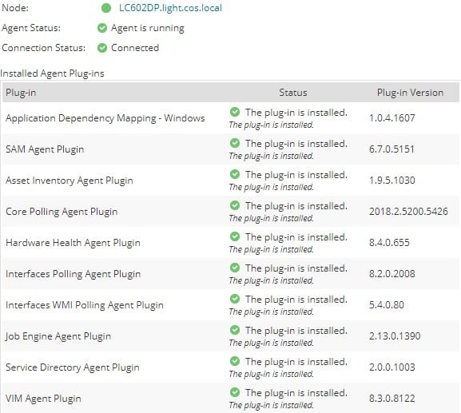Click version 8.2.0.2008
The height and width of the screenshot is (413, 461).
(392, 274)
